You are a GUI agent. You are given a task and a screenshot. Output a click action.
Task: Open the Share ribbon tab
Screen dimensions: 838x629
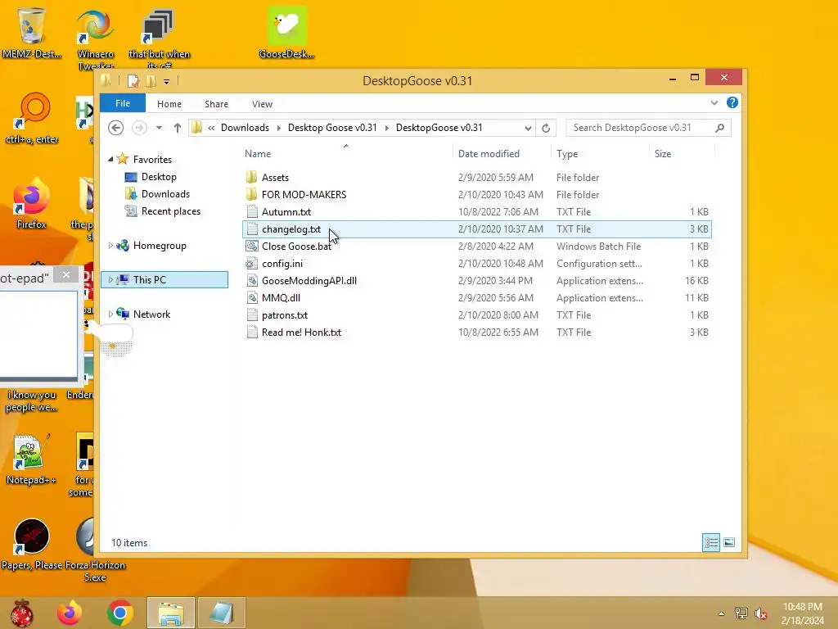point(216,104)
